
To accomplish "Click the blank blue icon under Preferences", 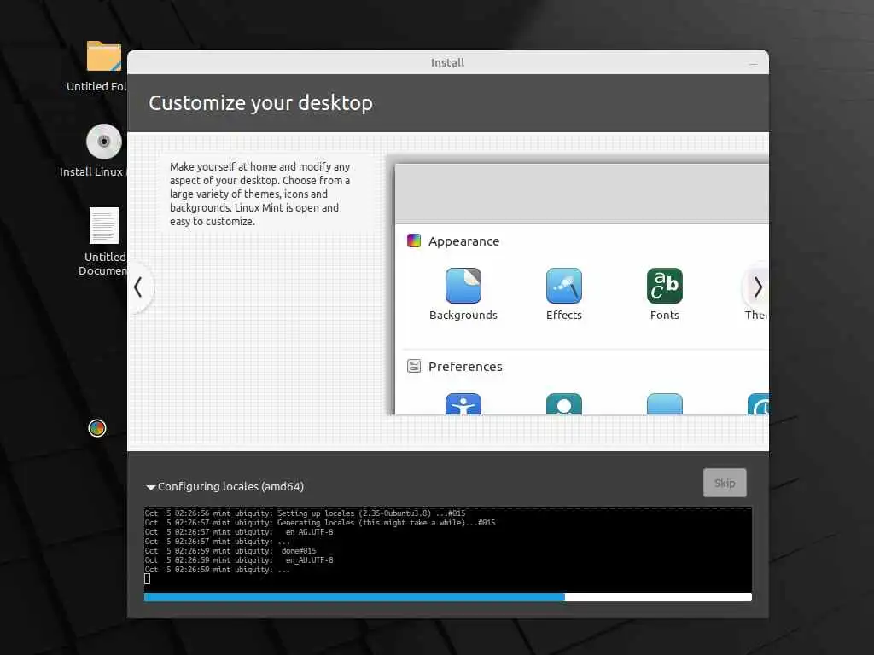I will [664, 403].
